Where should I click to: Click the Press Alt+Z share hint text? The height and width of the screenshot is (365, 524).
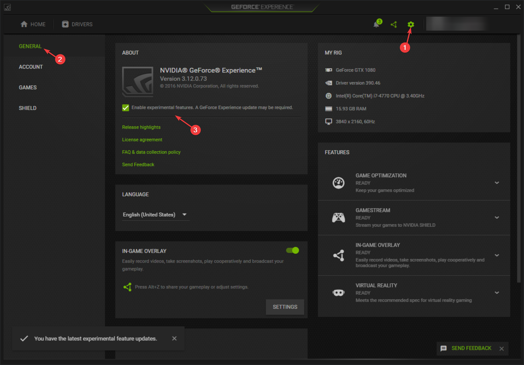tap(192, 287)
